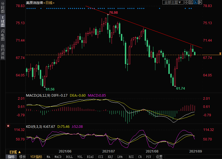Select the K线图 sidebar tab
This screenshot has width=222, height=159.
(x=3, y=21)
